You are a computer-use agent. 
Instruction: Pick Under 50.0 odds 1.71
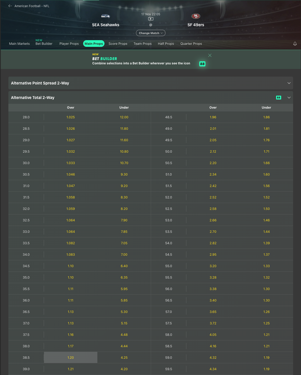[266, 152]
